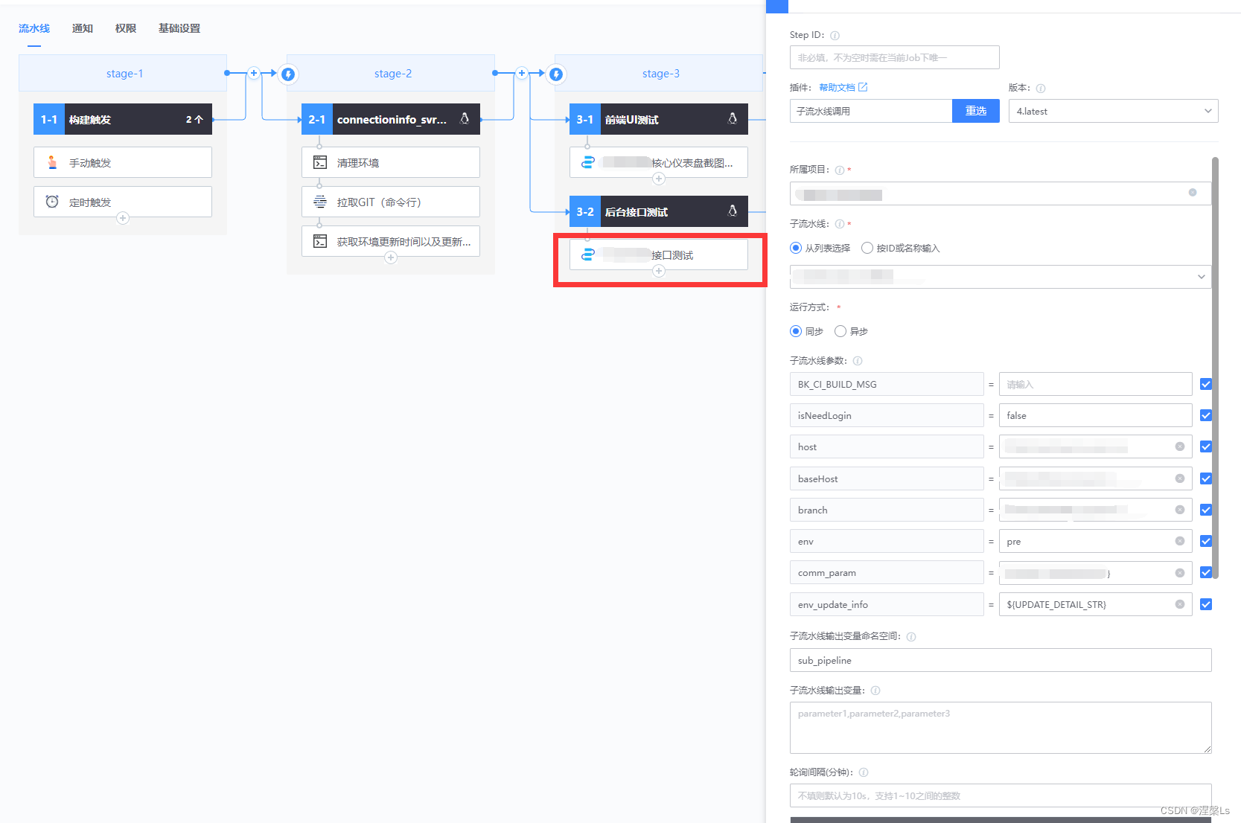Add a stage between stage-2 and stage-3

522,73
